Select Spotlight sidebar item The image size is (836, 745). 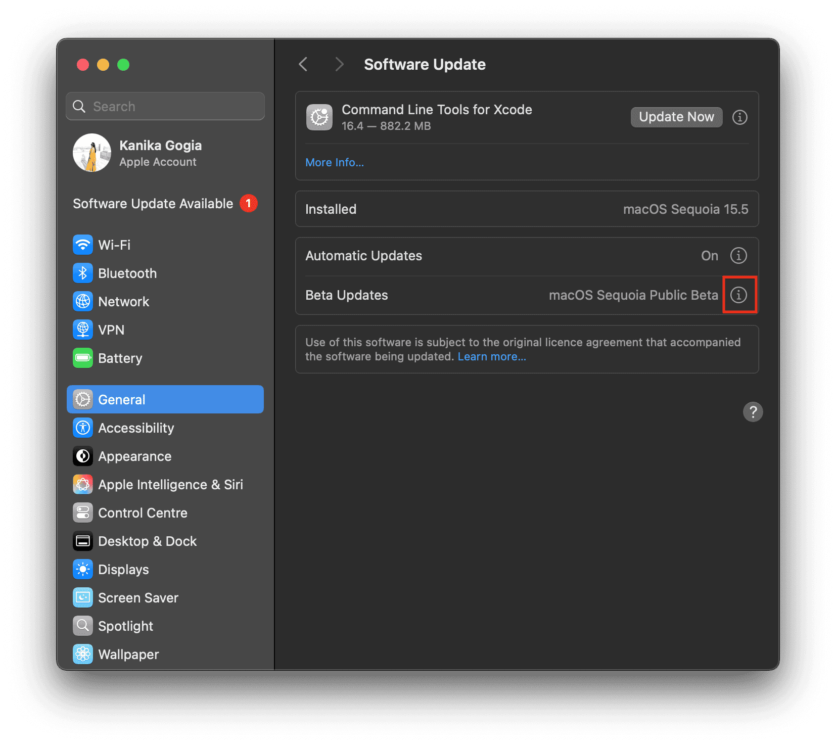point(165,626)
